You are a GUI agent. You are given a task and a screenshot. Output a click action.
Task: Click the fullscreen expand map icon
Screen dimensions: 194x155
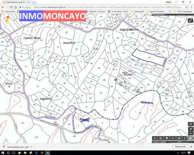click(x=190, y=21)
